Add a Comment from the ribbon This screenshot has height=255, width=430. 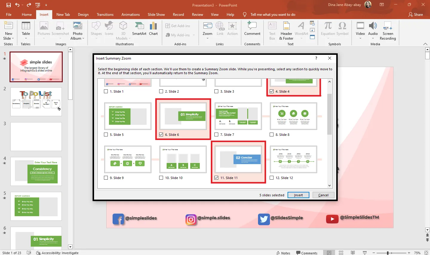[x=252, y=27]
